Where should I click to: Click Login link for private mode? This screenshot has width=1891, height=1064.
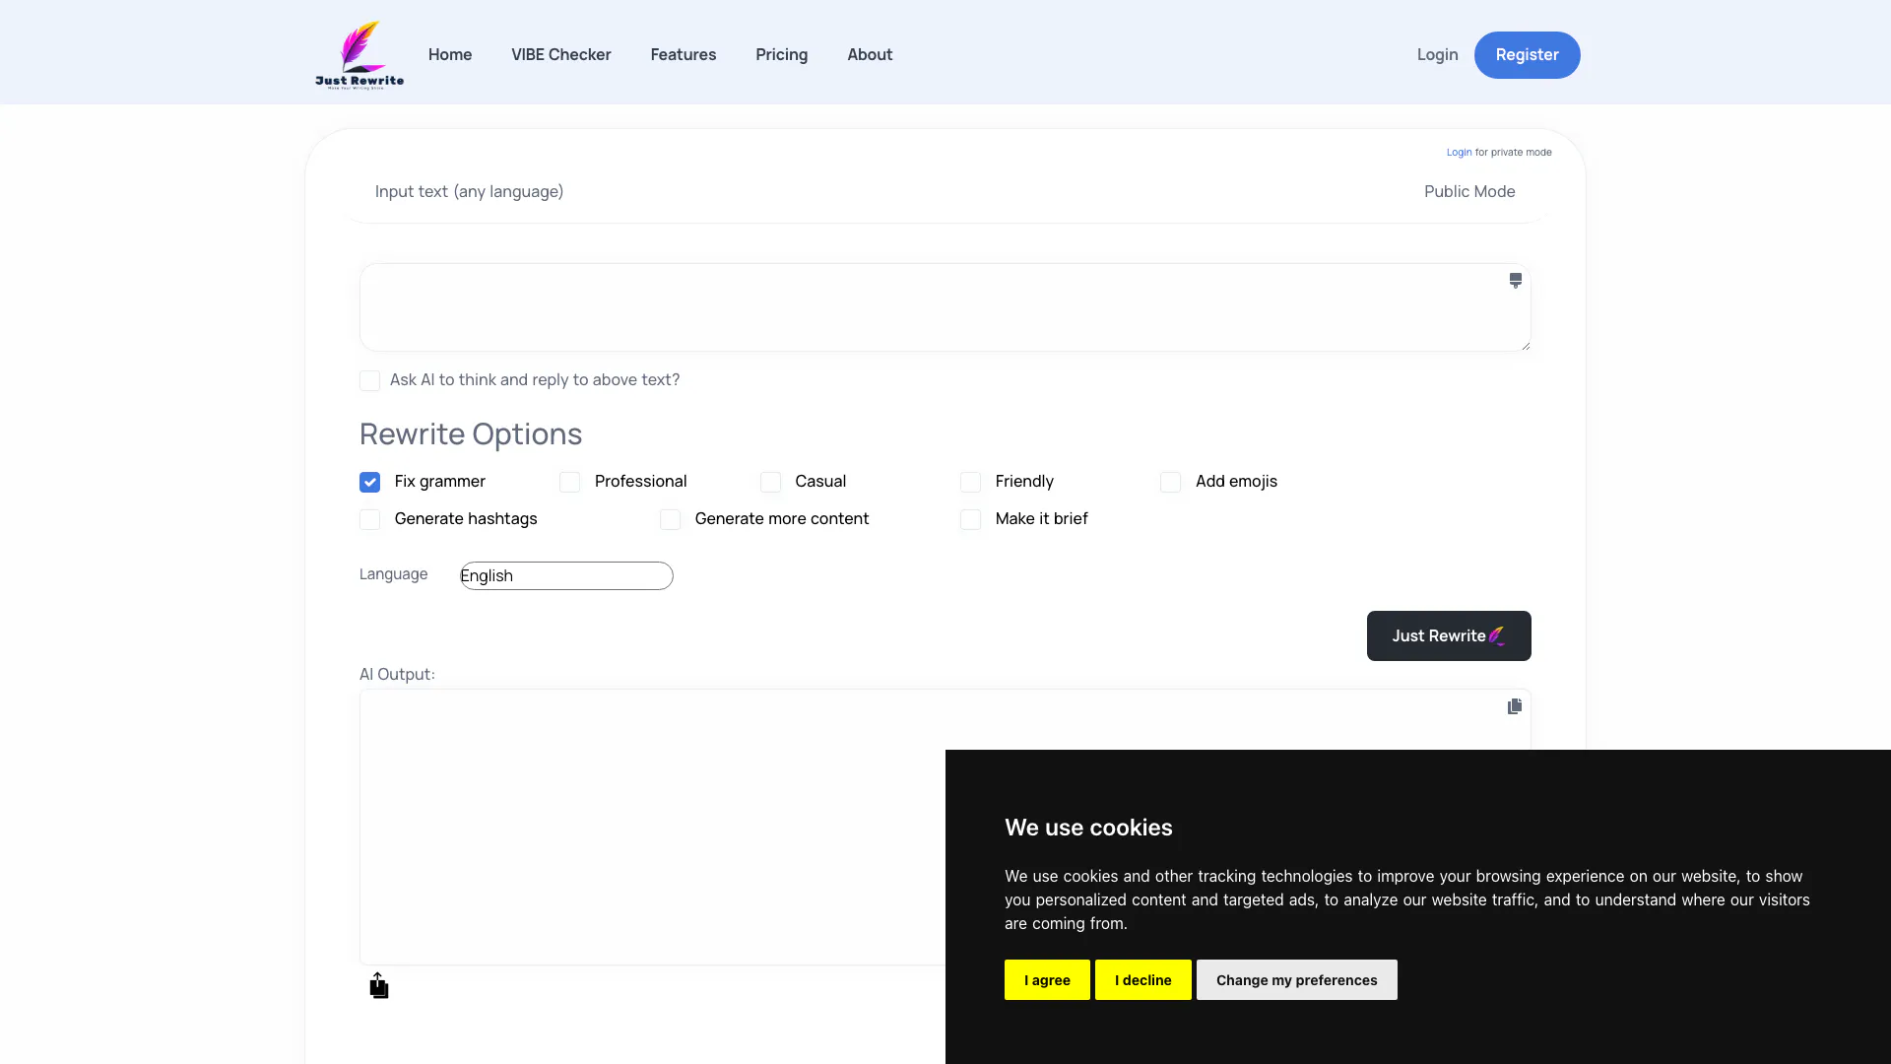(1458, 152)
